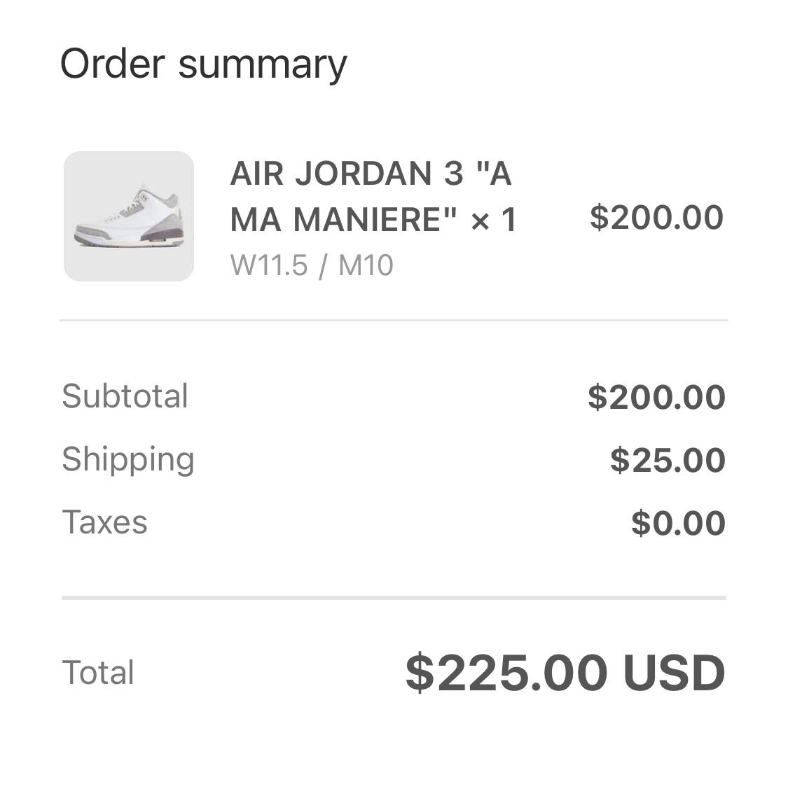Select the $225.00 total amount
788x810 pixels.
coord(506,673)
